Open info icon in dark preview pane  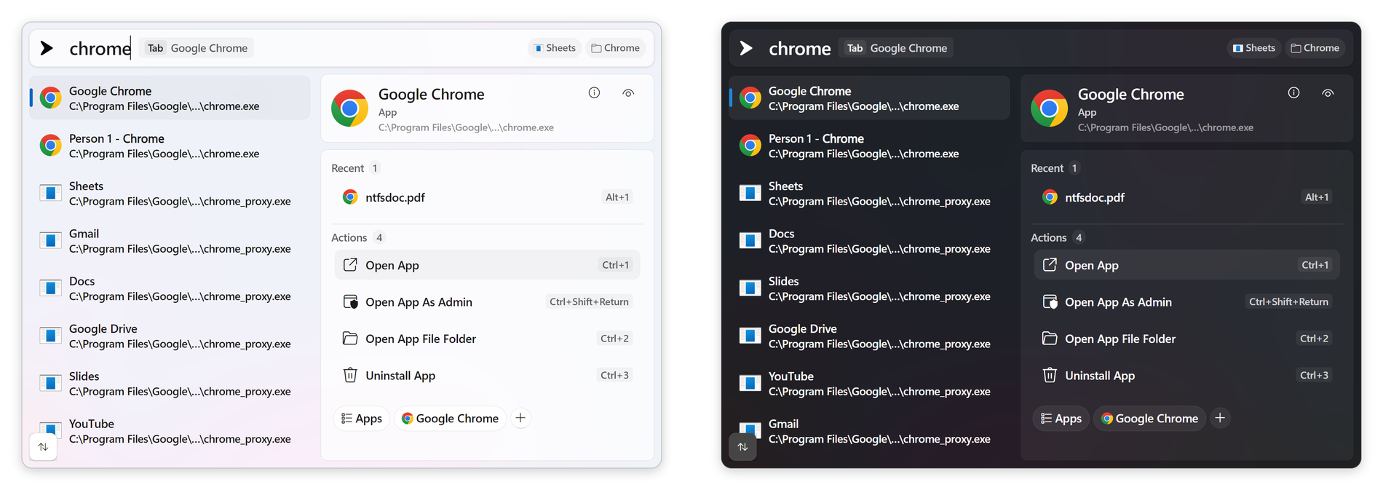tap(1293, 92)
